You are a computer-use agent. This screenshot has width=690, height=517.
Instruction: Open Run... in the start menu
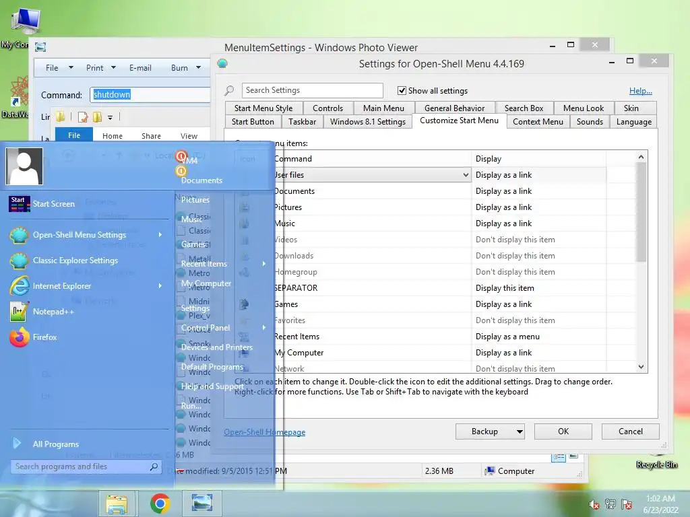pyautogui.click(x=191, y=406)
